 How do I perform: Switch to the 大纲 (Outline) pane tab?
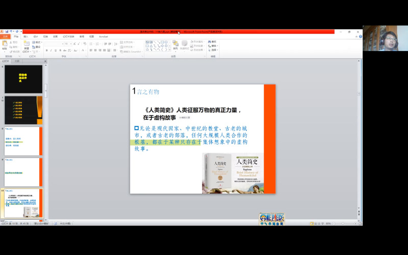tap(17, 61)
